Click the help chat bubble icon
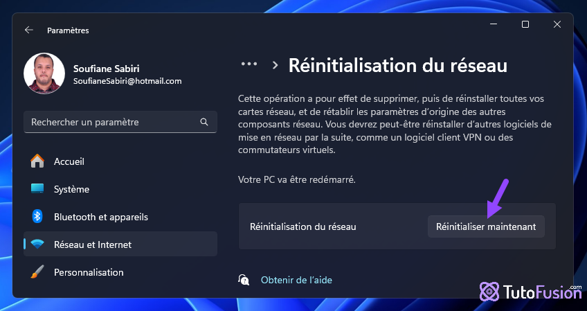 tap(244, 280)
